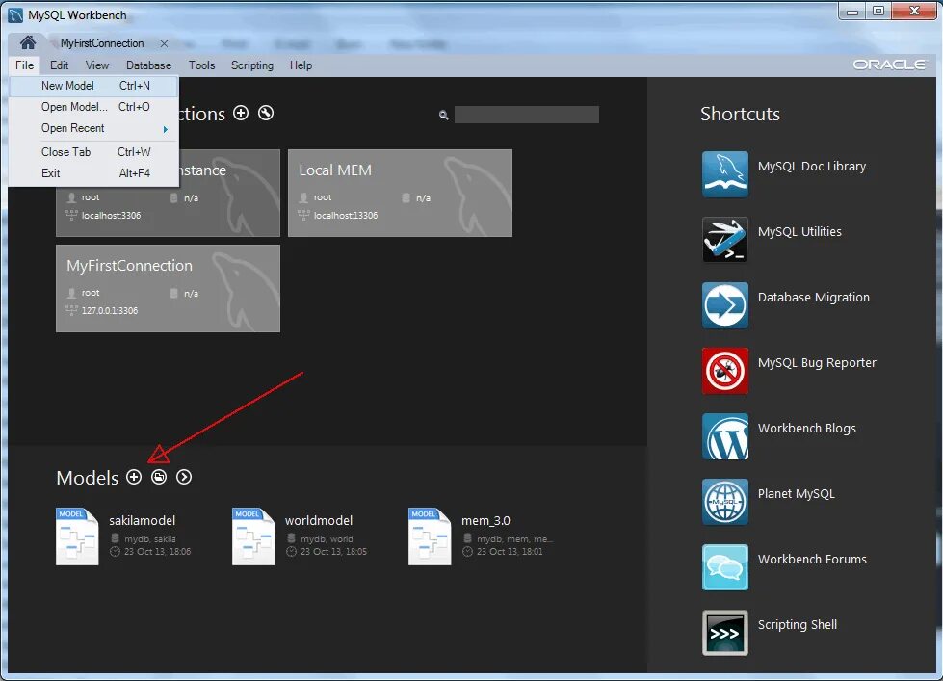
Task: Select the mem_3.0 name text
Action: click(x=485, y=521)
